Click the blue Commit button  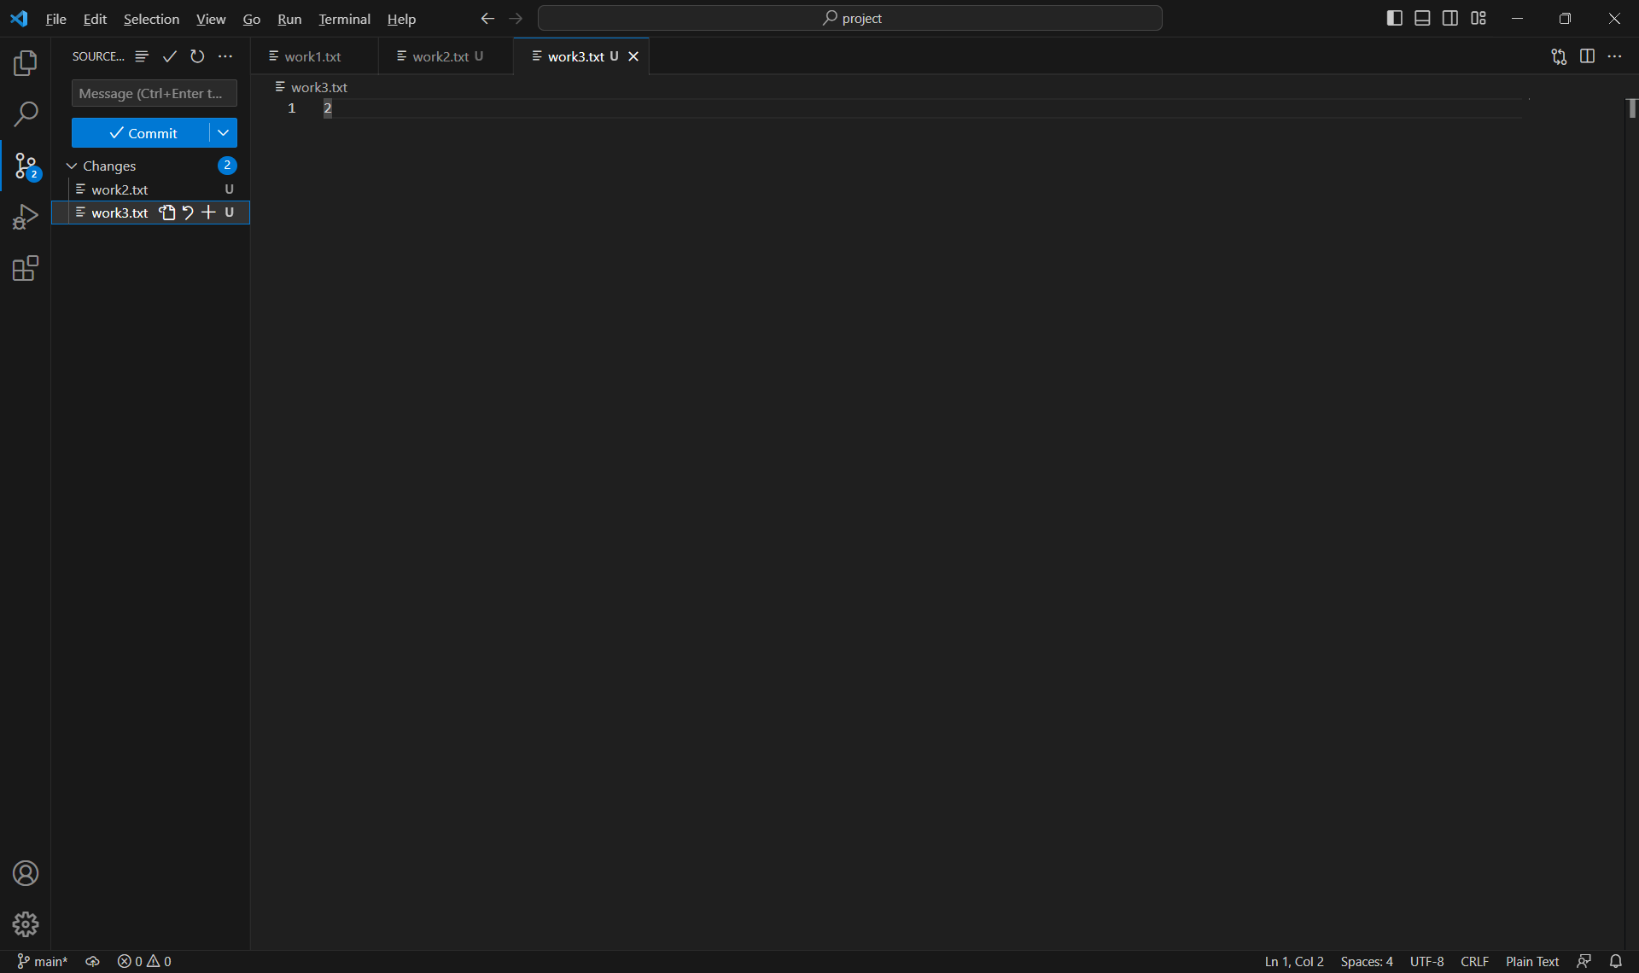pyautogui.click(x=141, y=133)
